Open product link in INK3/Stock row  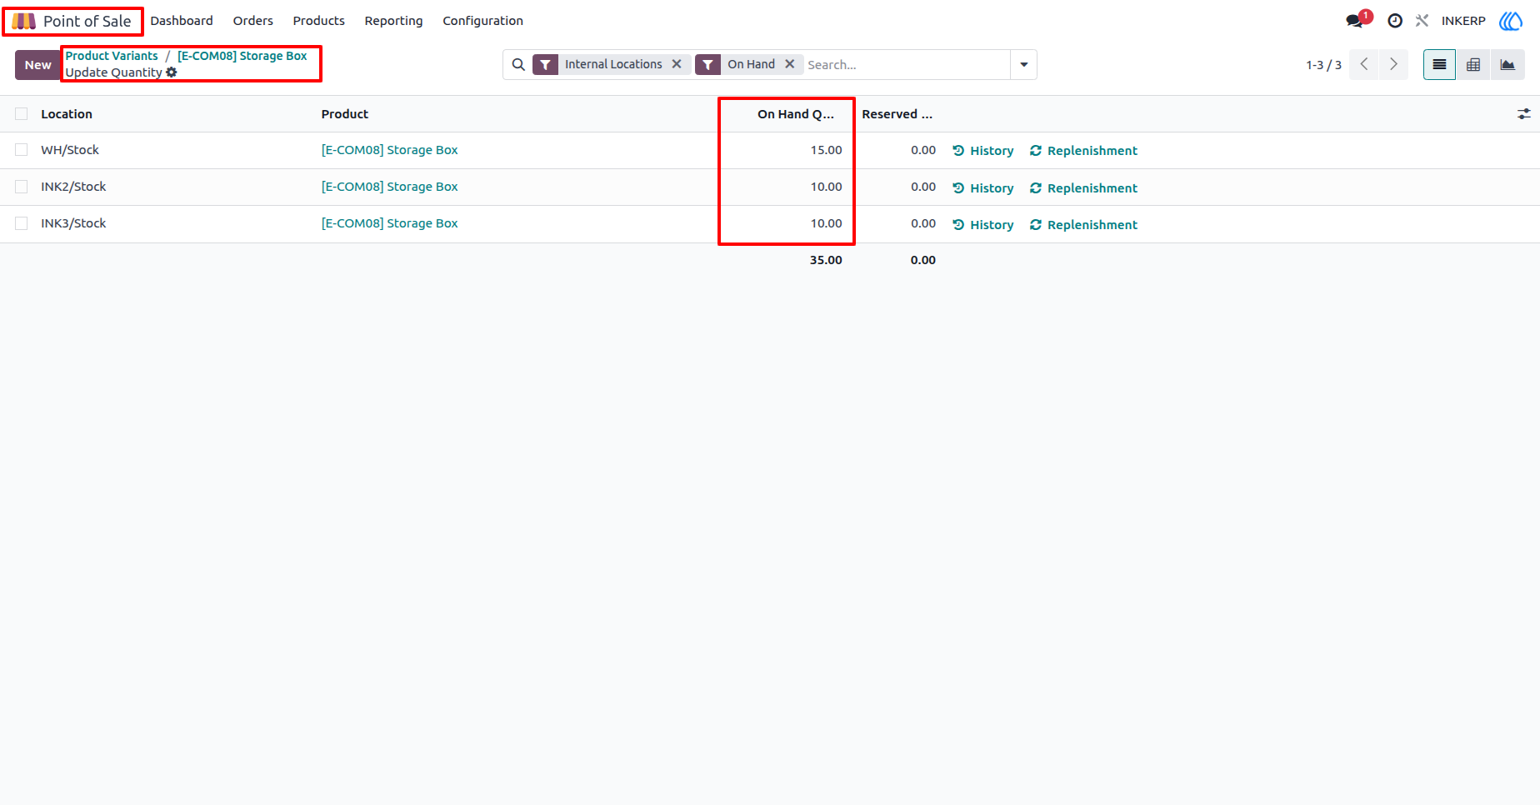point(390,223)
